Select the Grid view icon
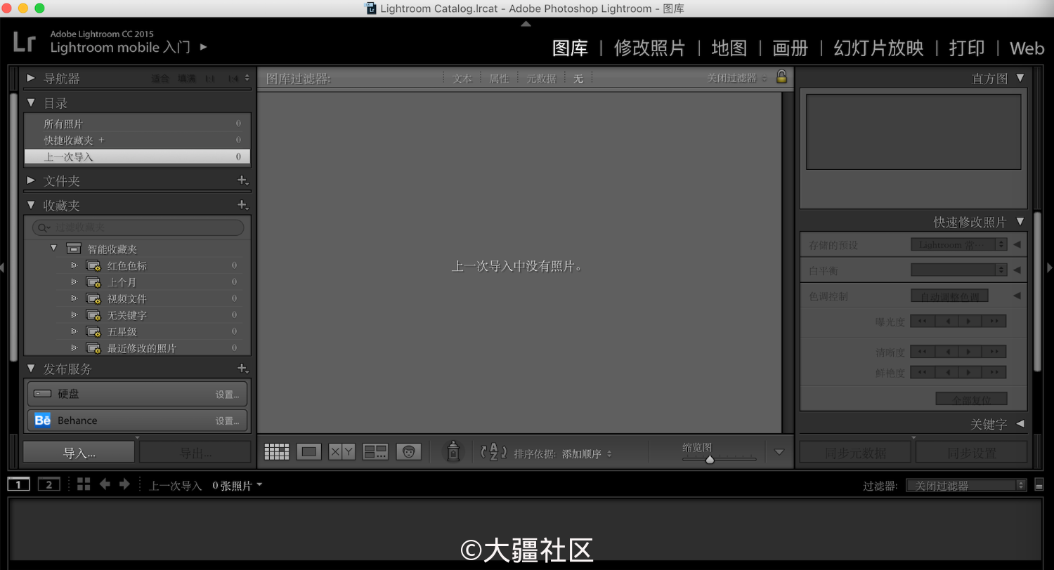 (276, 451)
